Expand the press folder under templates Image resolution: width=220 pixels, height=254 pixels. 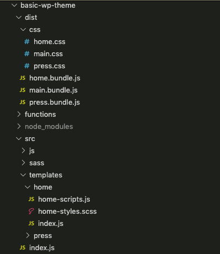point(28,235)
